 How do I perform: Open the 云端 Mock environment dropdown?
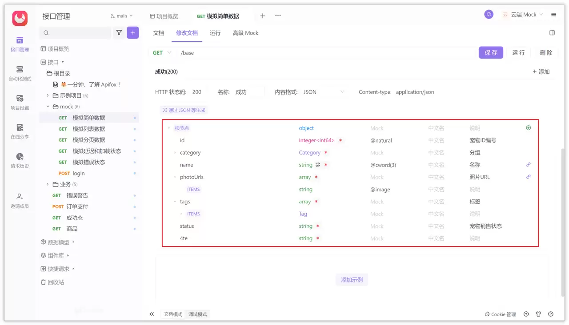point(523,15)
